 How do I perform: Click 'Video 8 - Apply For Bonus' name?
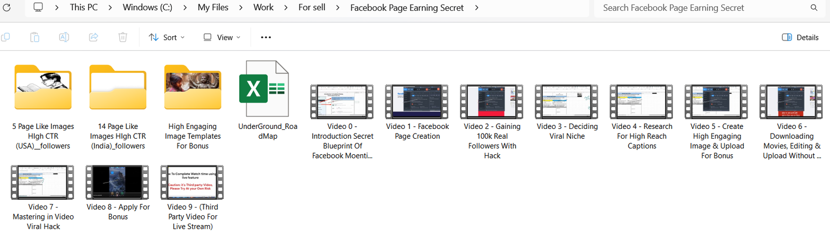(x=118, y=212)
